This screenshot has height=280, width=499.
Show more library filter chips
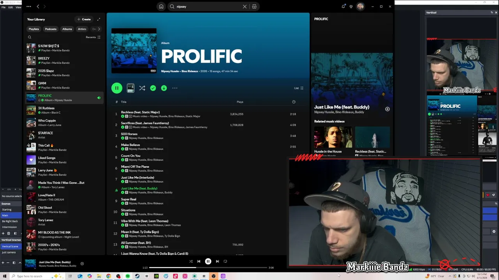99,29
